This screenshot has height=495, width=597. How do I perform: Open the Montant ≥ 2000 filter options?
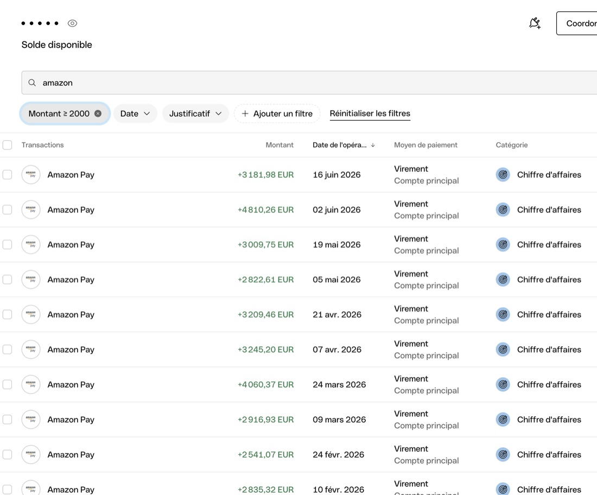59,114
